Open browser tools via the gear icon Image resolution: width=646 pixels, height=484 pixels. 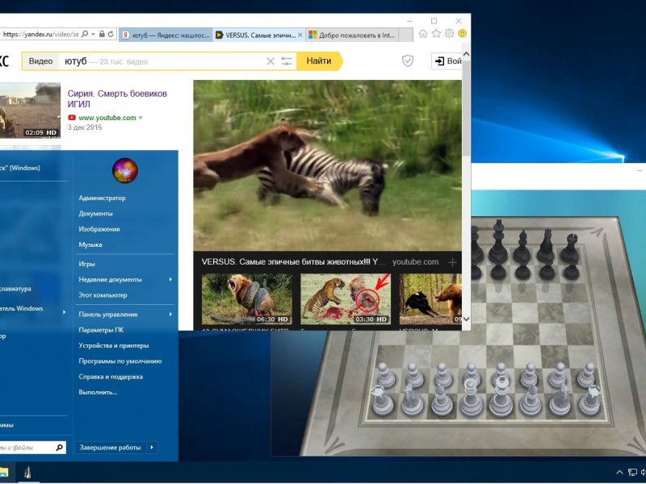click(x=449, y=34)
